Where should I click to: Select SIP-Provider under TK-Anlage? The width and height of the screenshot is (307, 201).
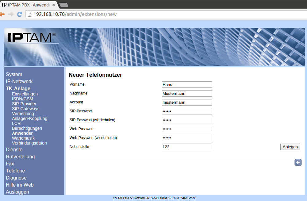point(24,104)
